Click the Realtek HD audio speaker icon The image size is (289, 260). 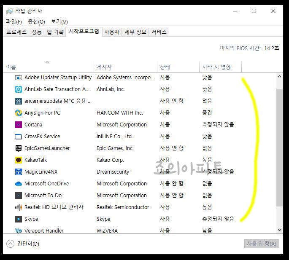click(19, 207)
